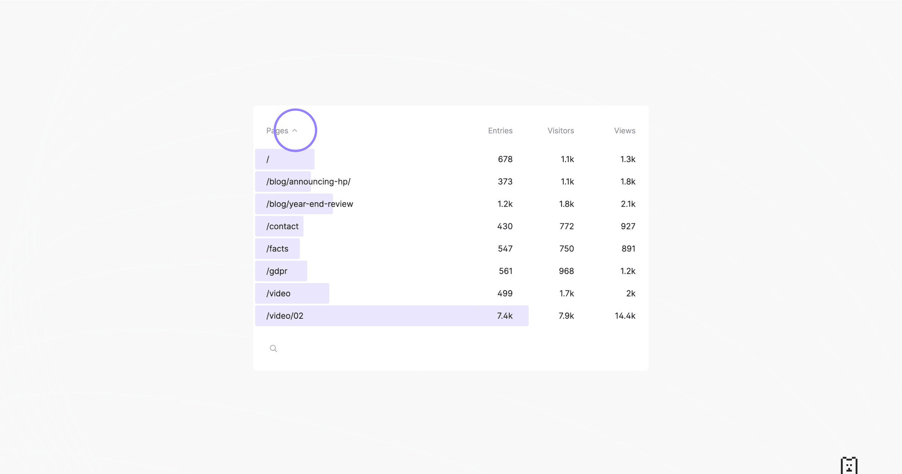The height and width of the screenshot is (474, 902).
Task: Click the 14.4k views value
Action: tap(625, 316)
